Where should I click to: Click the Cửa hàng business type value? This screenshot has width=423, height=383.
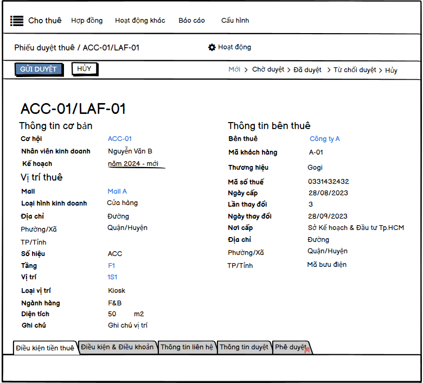click(x=122, y=203)
